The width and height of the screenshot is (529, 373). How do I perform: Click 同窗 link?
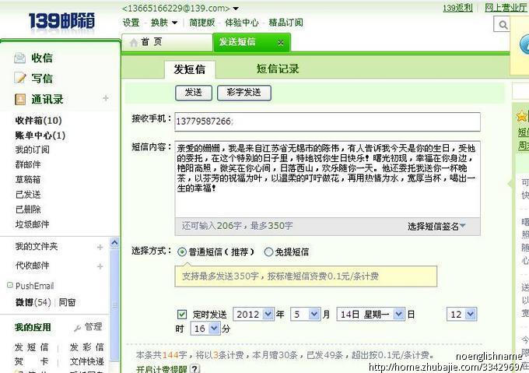[x=67, y=302]
